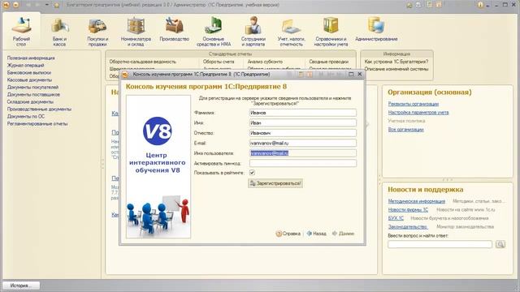Image resolution: width=520 pixels, height=292 pixels.
Task: Open the Производство section
Action: pos(175,30)
